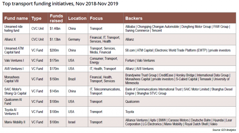The image size is (239, 133).
Task: Select the 'Focus' column header
Action: [x=96, y=18]
